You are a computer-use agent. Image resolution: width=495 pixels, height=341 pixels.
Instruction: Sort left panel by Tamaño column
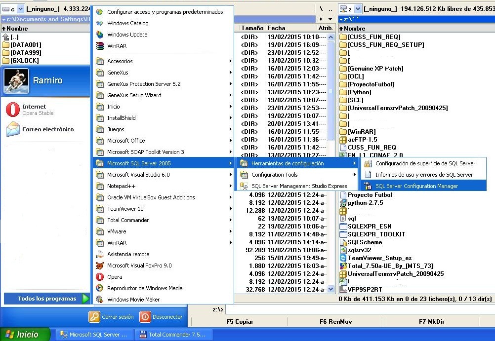click(x=252, y=28)
